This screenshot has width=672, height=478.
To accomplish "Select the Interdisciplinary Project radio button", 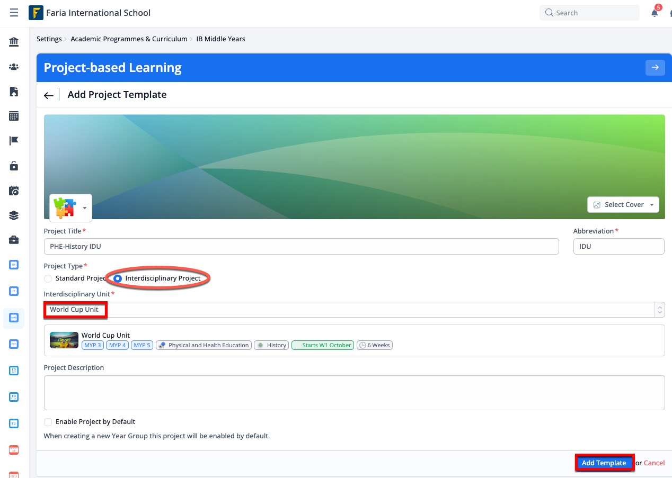I will 118,278.
